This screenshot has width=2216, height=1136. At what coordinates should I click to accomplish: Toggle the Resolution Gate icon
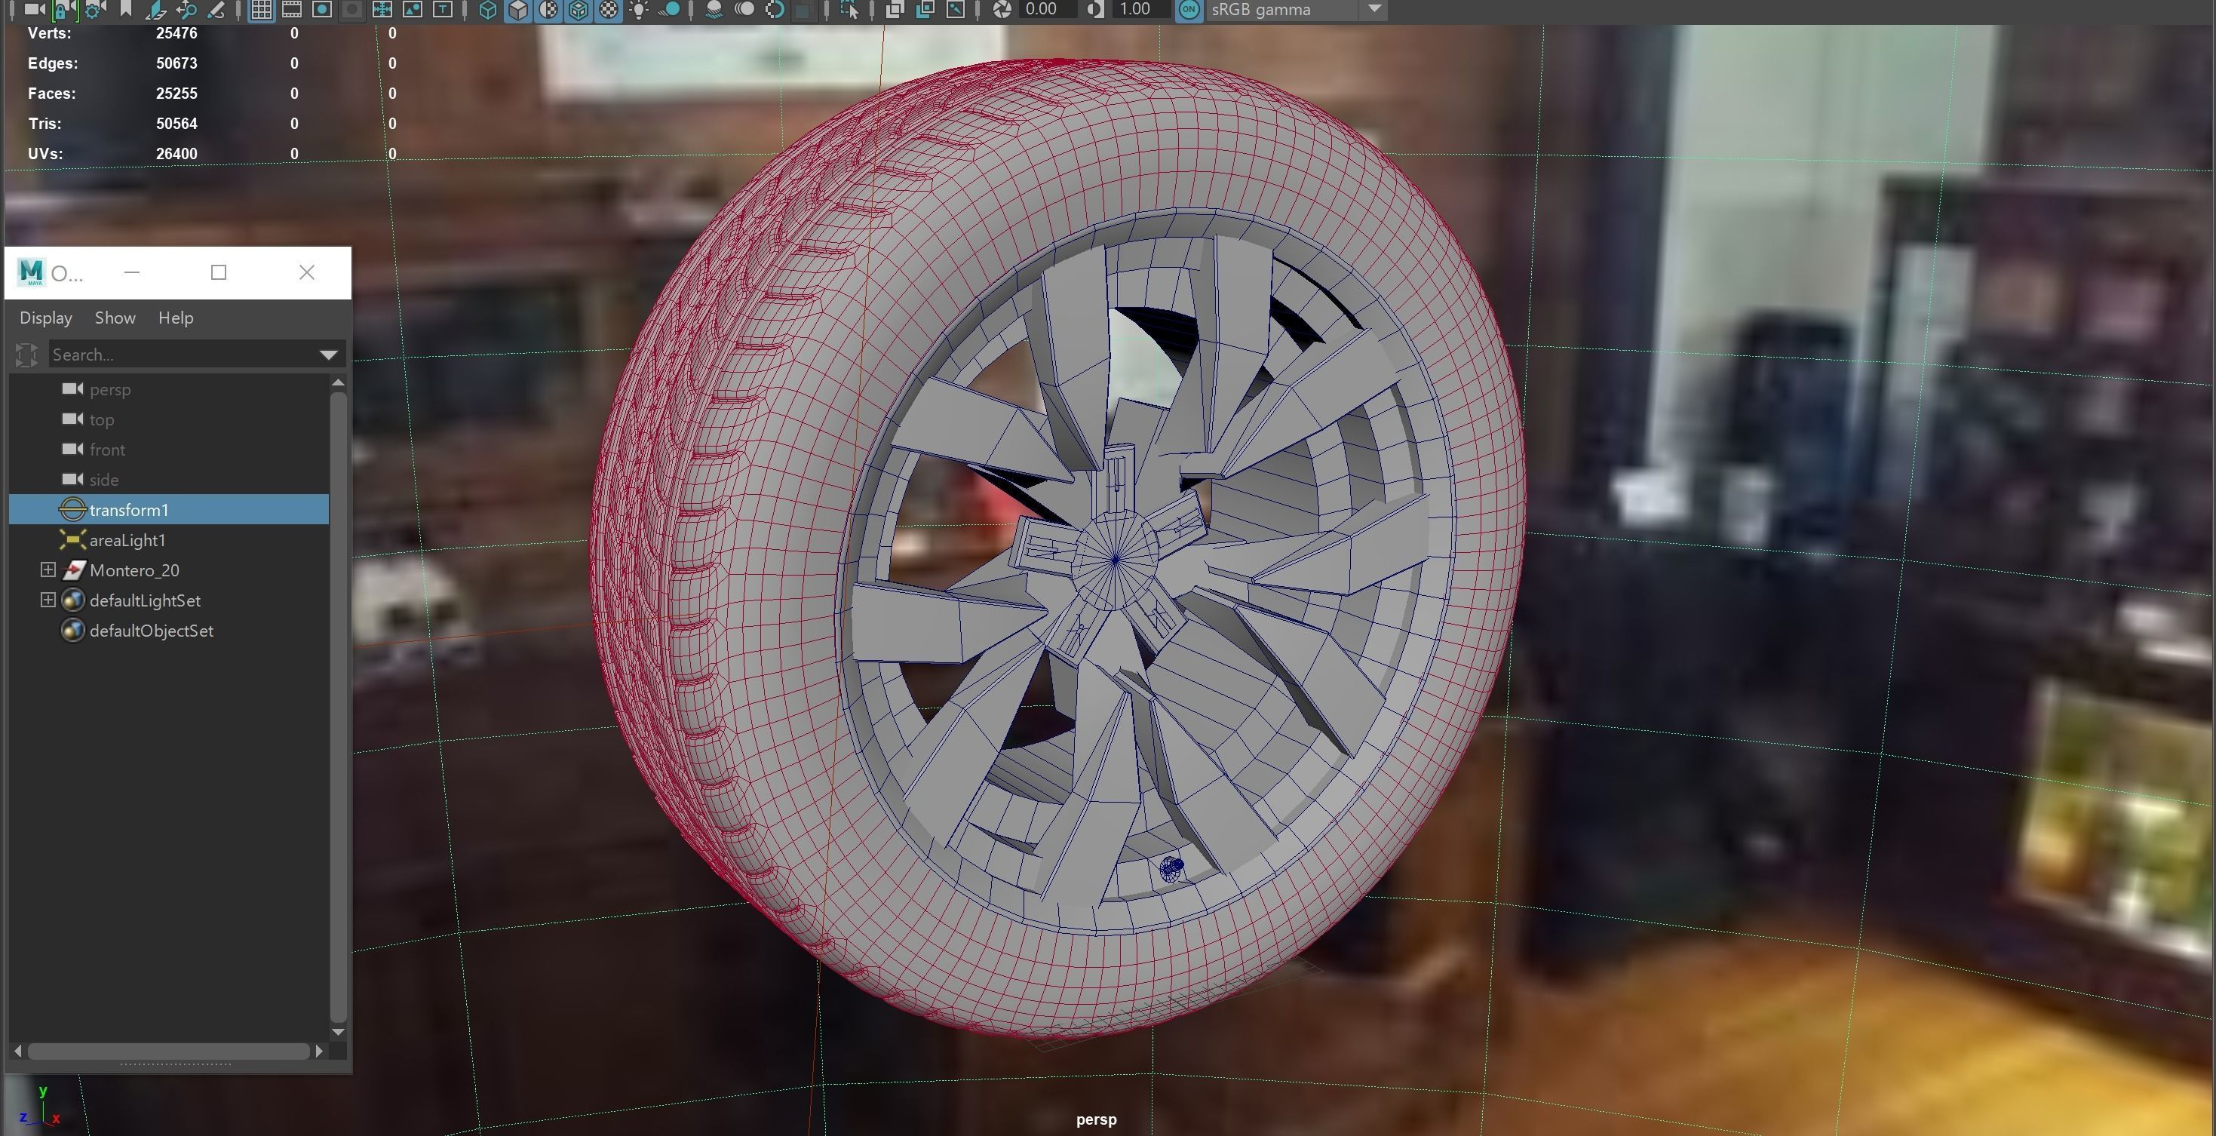pos(322,10)
